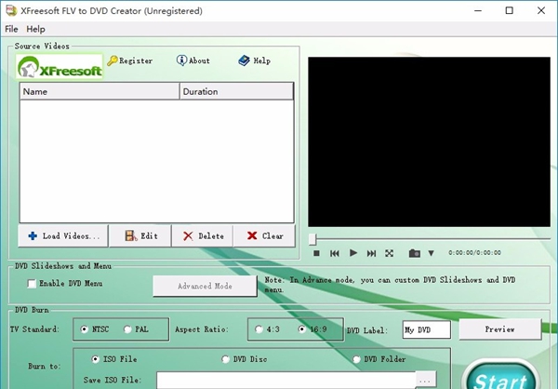Screen dimensions: 558x389
Task: Close the application window
Action: point(541,10)
